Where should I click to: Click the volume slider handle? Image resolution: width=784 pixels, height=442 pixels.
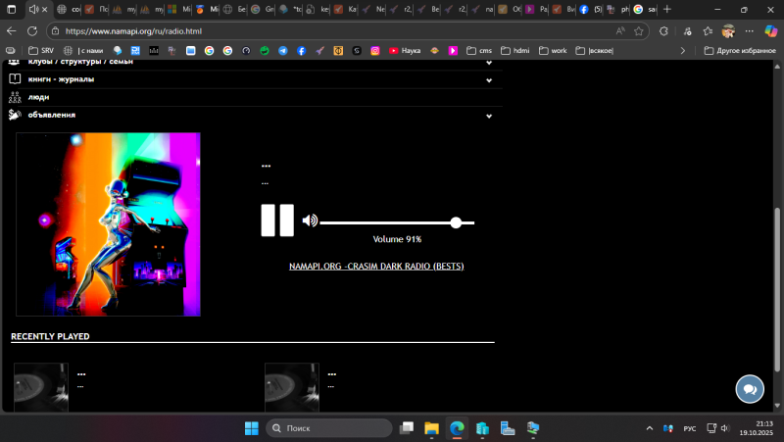tap(456, 223)
